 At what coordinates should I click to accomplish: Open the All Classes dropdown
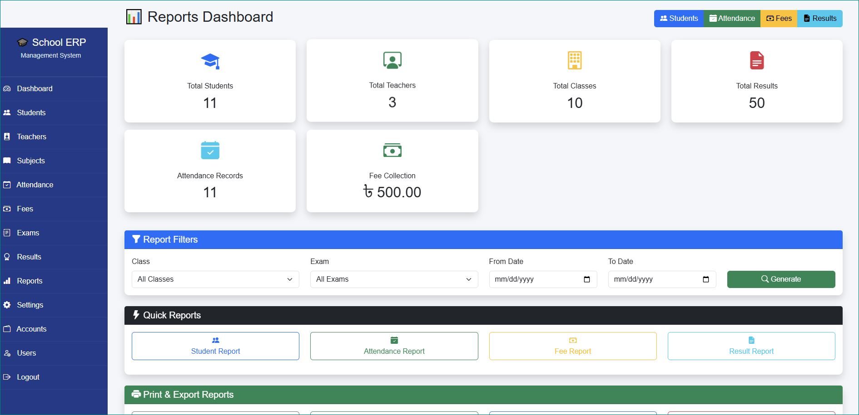click(x=215, y=279)
